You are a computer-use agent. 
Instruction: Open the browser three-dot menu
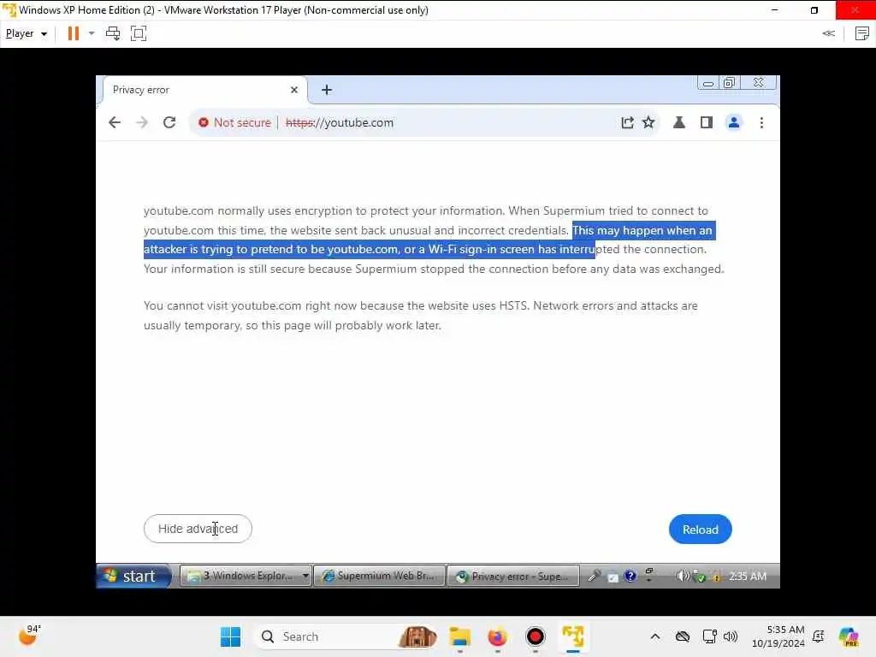click(761, 122)
